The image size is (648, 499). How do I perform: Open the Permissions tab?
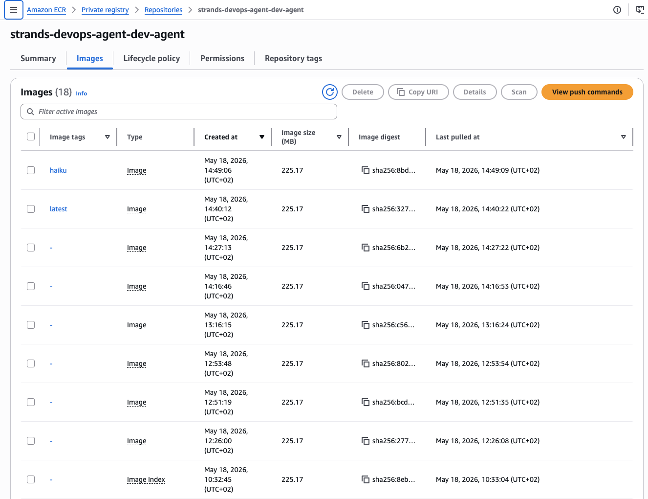[x=222, y=58]
